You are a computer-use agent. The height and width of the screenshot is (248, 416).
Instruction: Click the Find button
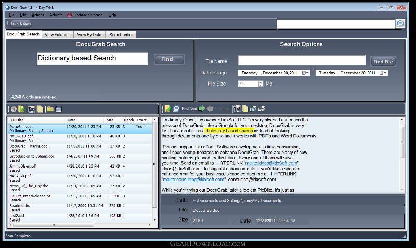(169, 59)
